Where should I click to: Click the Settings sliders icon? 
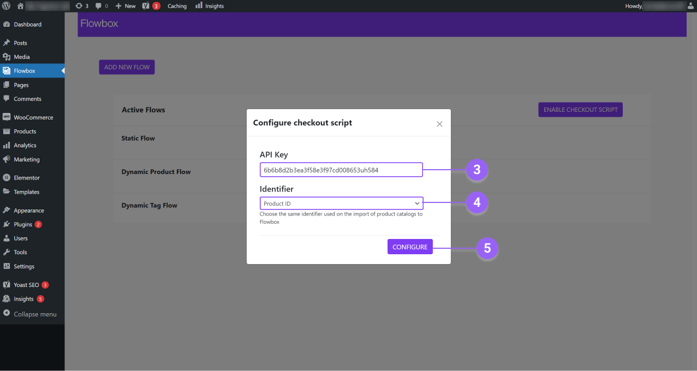coord(7,266)
